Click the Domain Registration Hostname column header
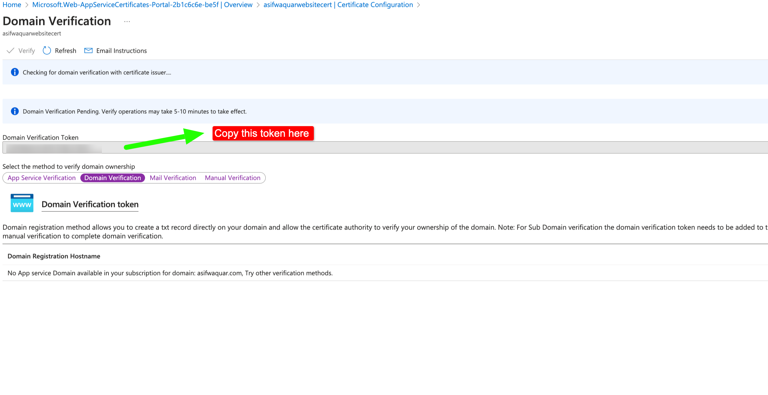The image size is (768, 395). [54, 256]
